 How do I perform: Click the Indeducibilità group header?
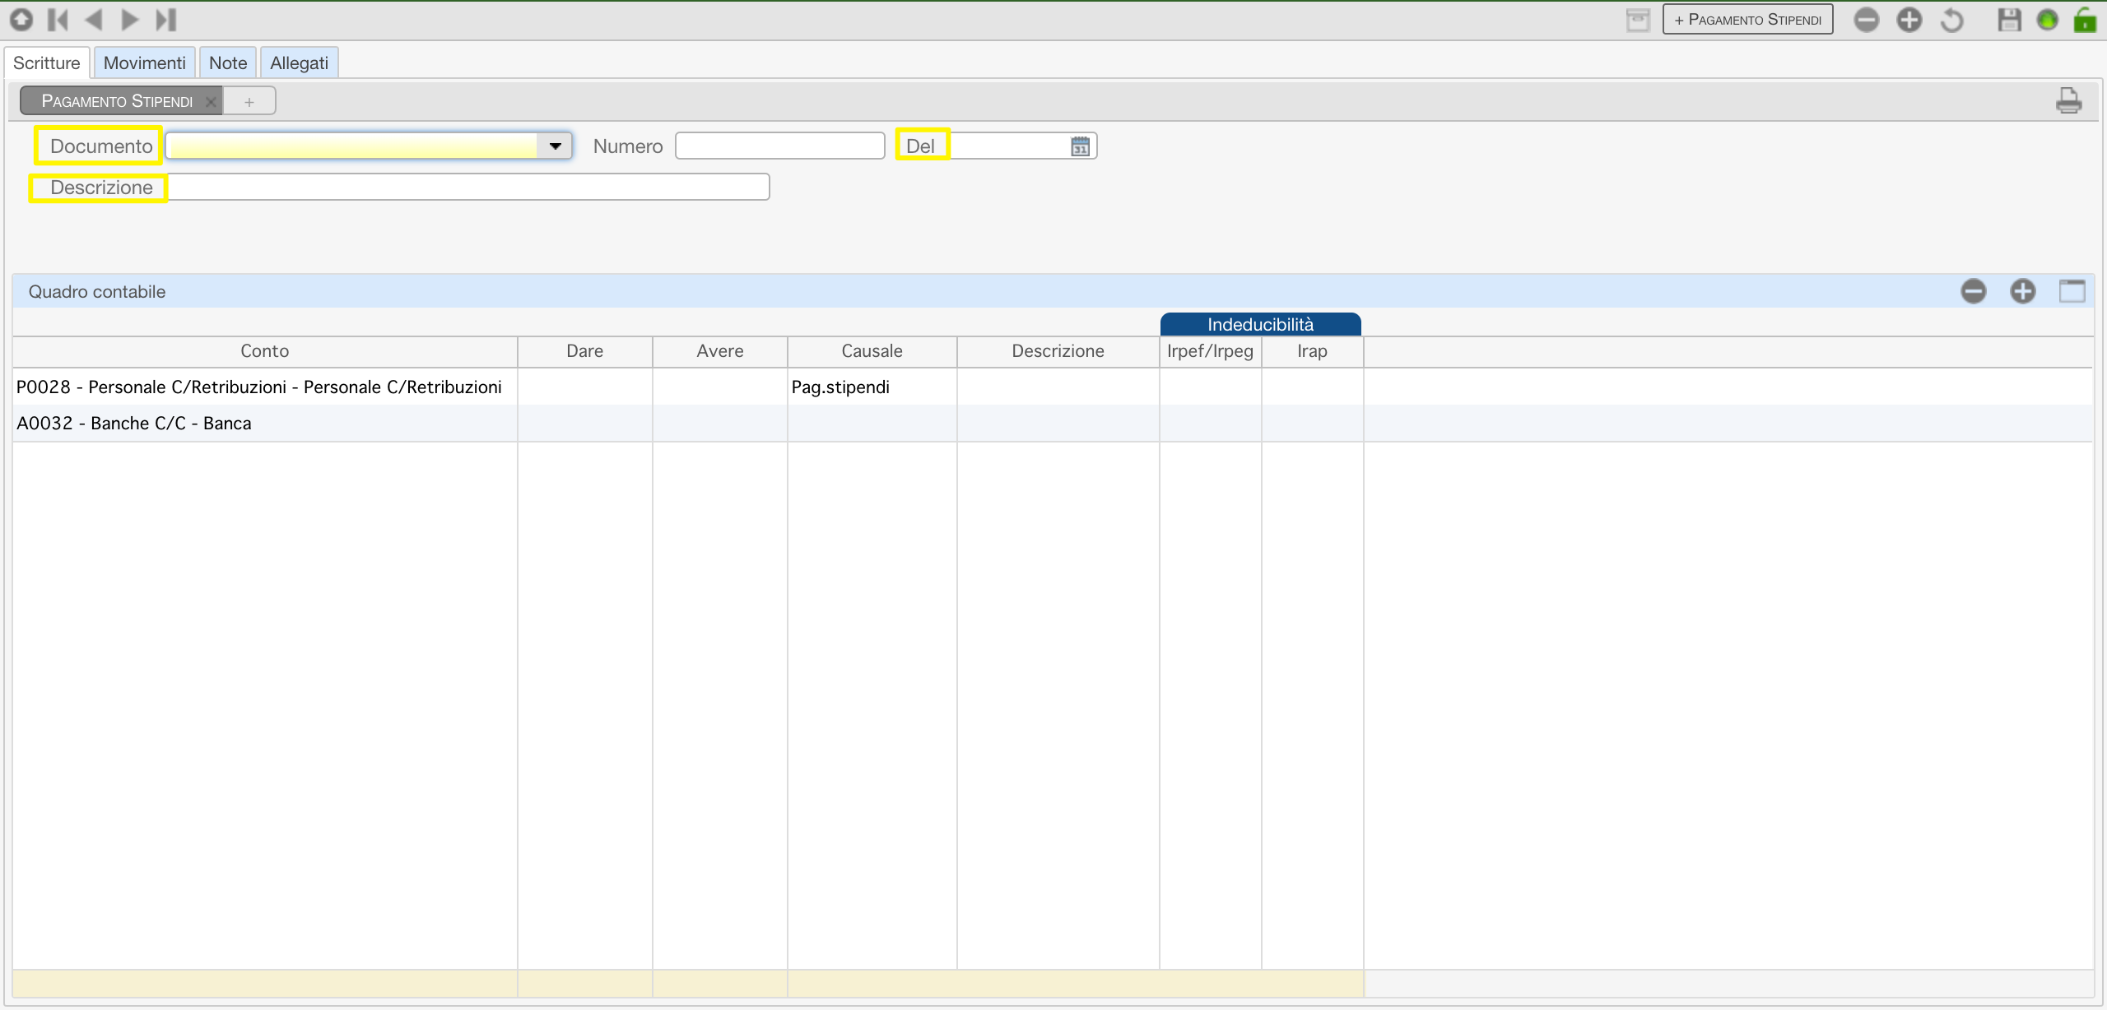tap(1261, 324)
